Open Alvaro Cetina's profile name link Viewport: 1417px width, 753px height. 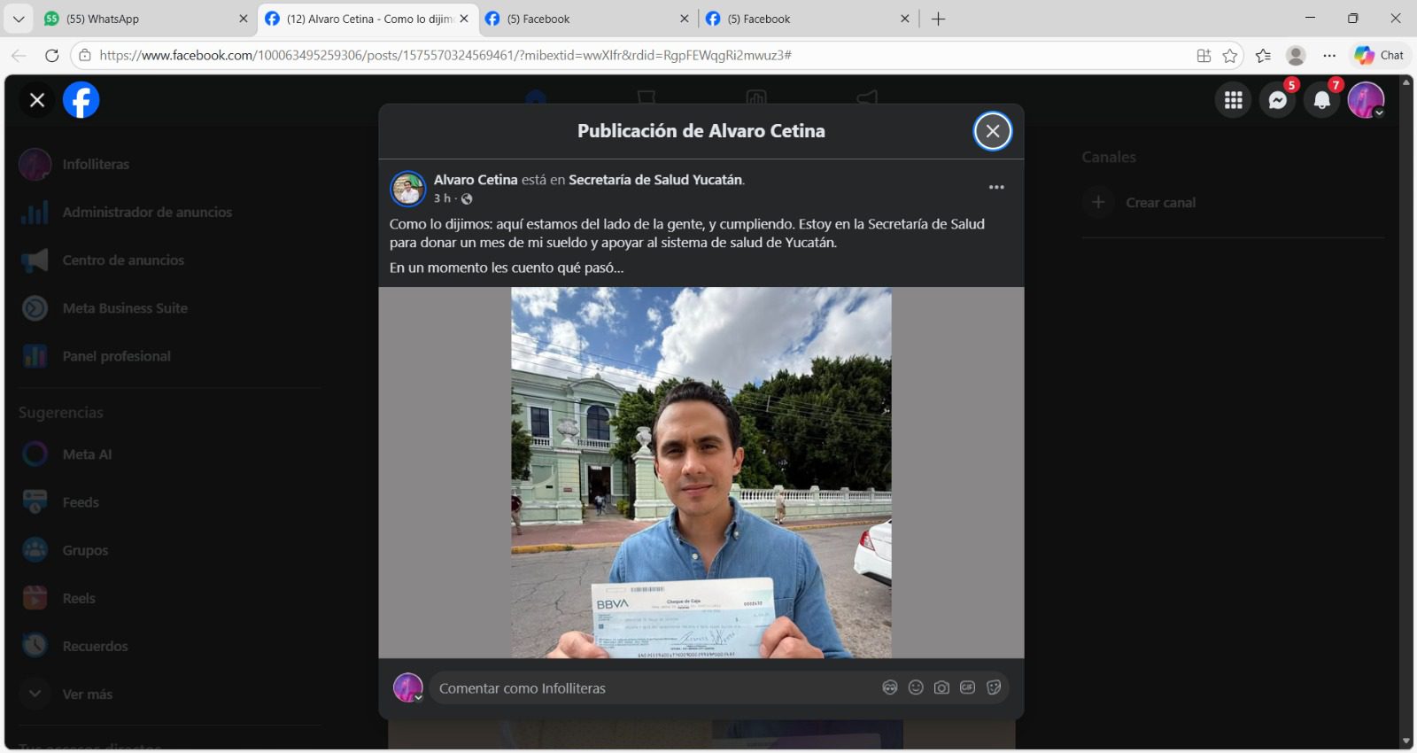(475, 180)
